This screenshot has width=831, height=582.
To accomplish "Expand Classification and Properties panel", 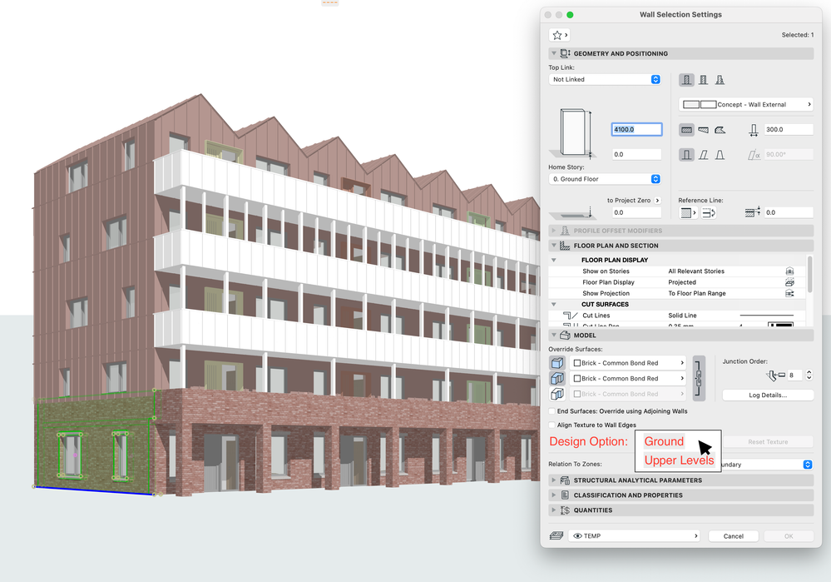I will pyautogui.click(x=553, y=495).
